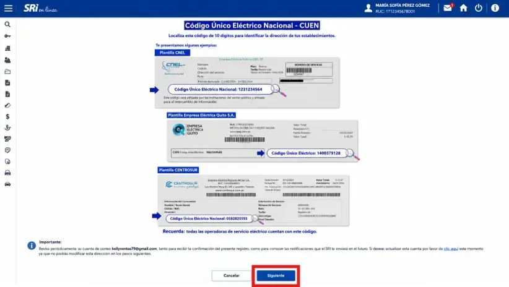Screen dimensions: 509x287
Task: Log out with the power icon
Action: [479, 8]
